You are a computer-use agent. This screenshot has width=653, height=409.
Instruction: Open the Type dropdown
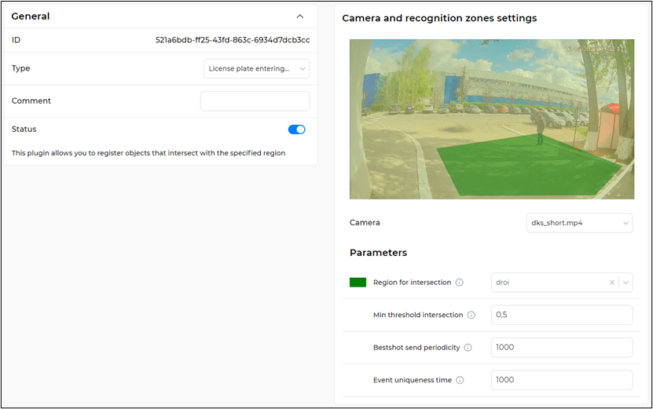tap(256, 68)
